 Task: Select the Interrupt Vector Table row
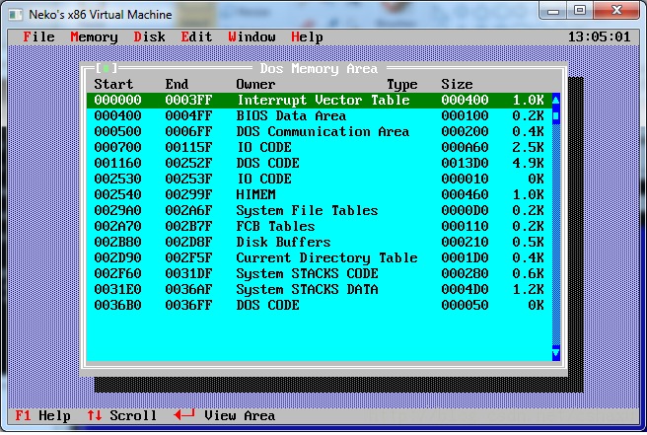(319, 100)
